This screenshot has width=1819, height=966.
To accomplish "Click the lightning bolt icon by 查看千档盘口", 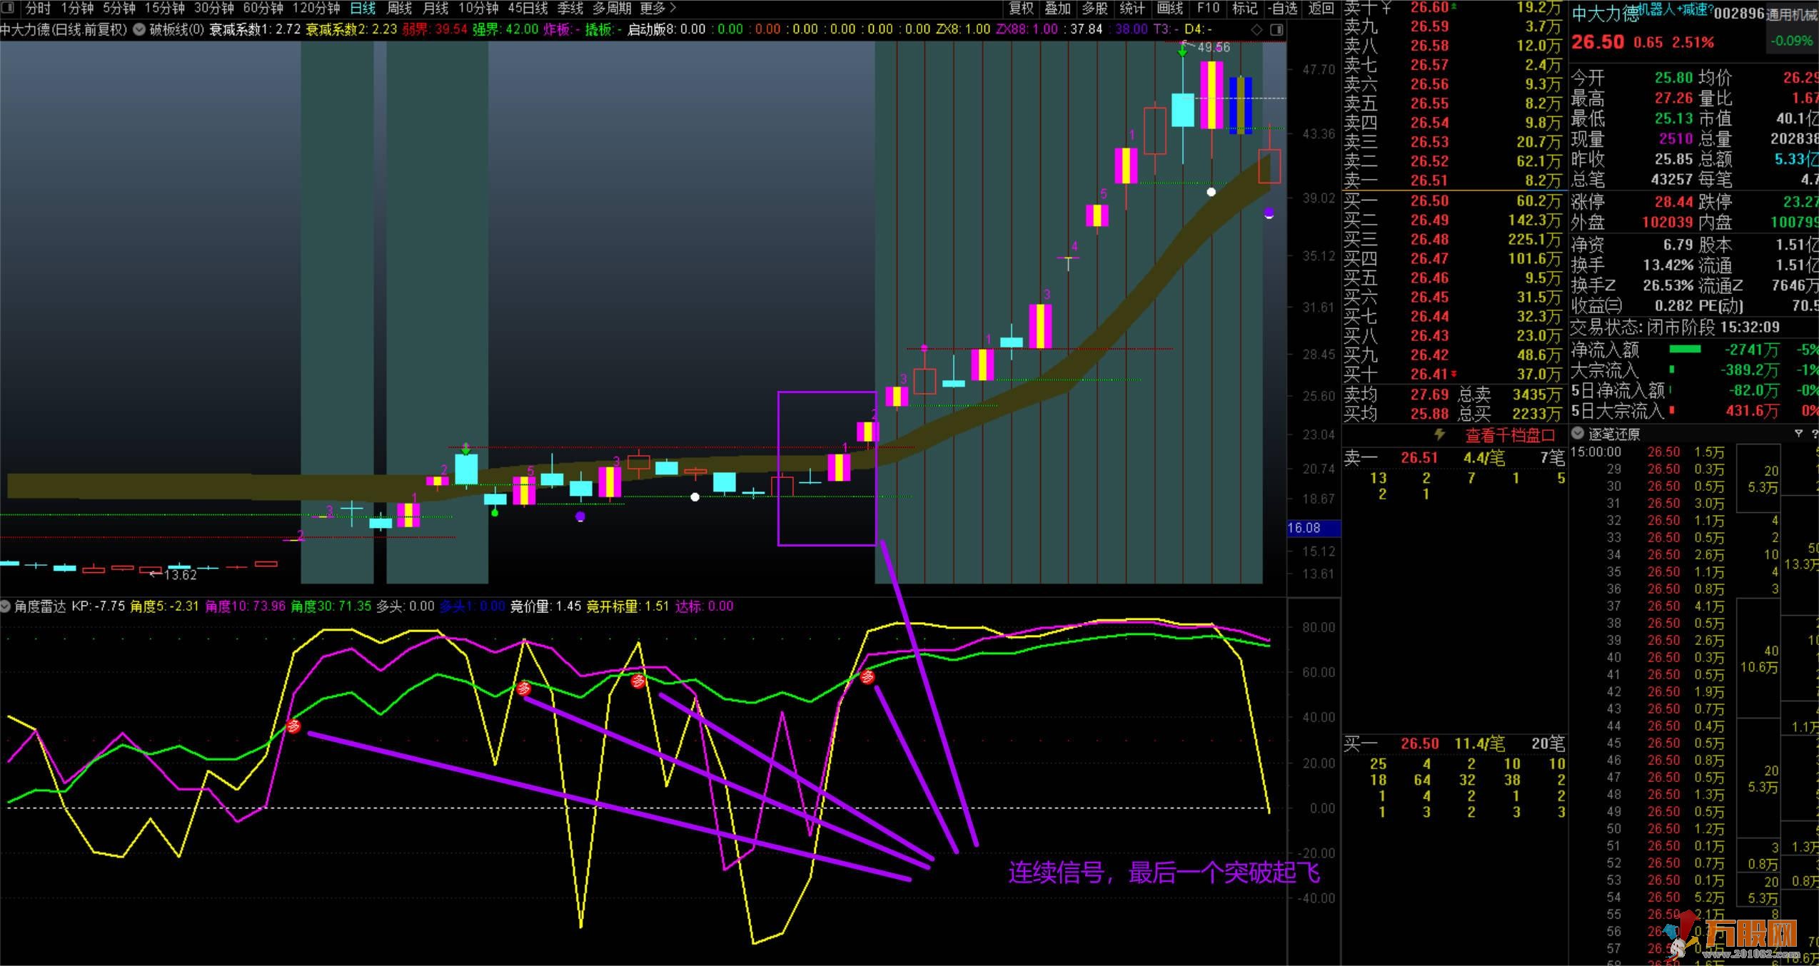I will point(1439,434).
